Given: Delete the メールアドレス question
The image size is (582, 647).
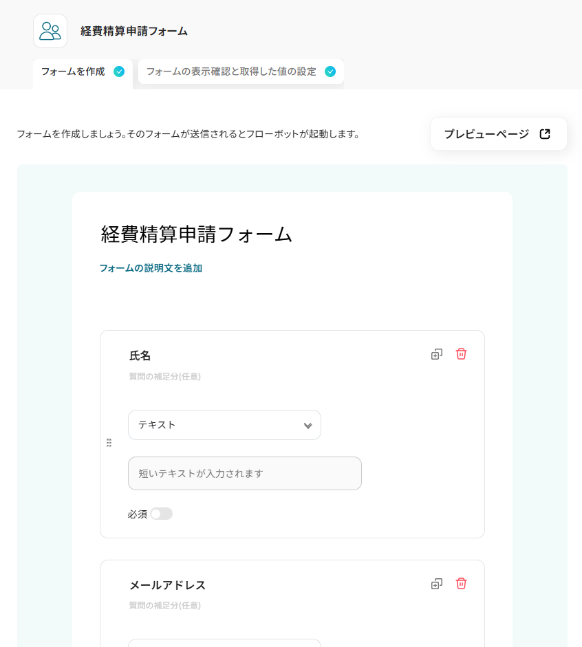Looking at the screenshot, I should click(x=461, y=584).
